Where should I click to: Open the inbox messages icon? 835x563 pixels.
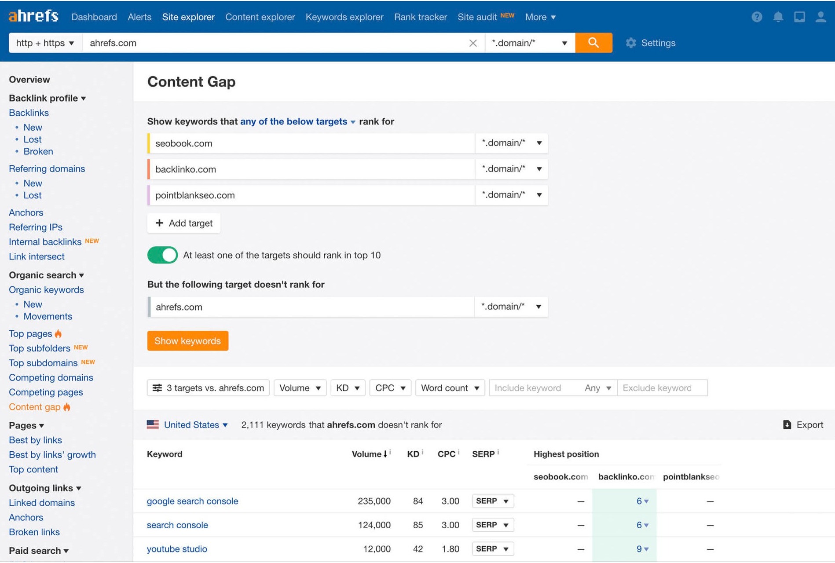(799, 17)
